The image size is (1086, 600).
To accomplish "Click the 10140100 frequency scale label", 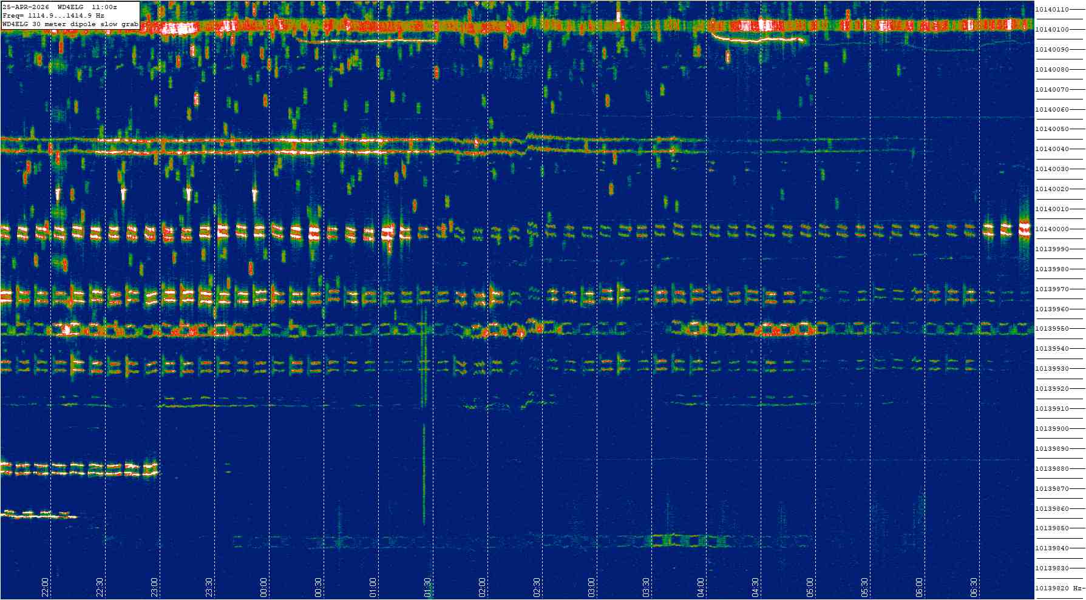I will [1052, 30].
